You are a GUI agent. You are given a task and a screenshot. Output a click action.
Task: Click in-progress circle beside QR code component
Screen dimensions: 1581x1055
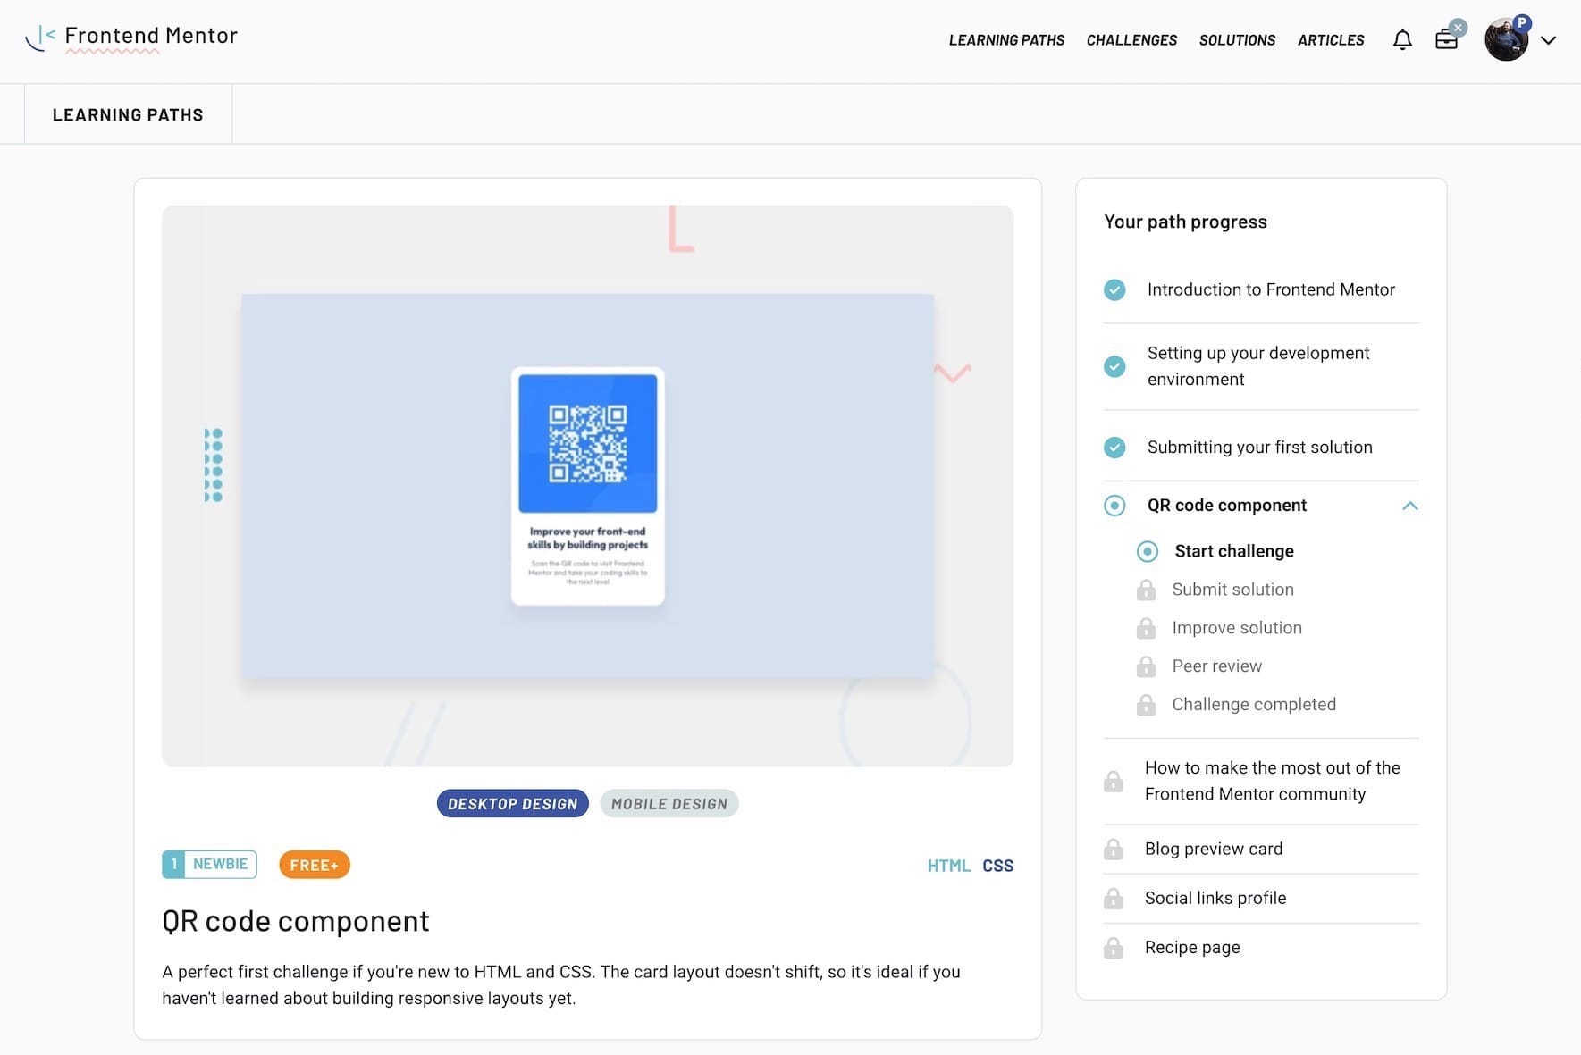click(1114, 506)
